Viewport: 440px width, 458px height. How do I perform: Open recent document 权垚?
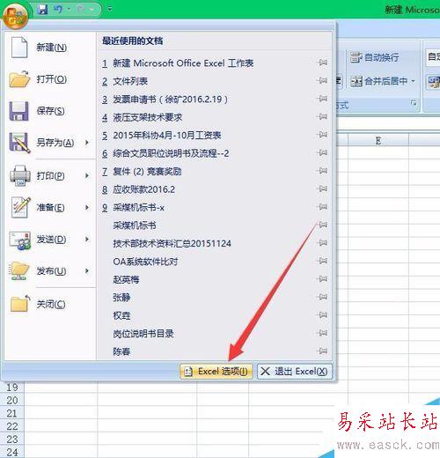(121, 316)
